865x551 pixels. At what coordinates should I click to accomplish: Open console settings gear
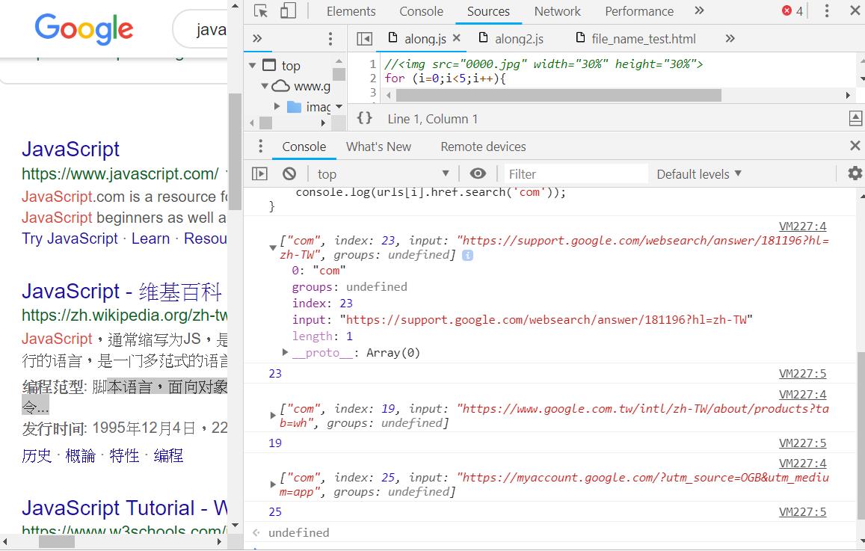tap(855, 173)
